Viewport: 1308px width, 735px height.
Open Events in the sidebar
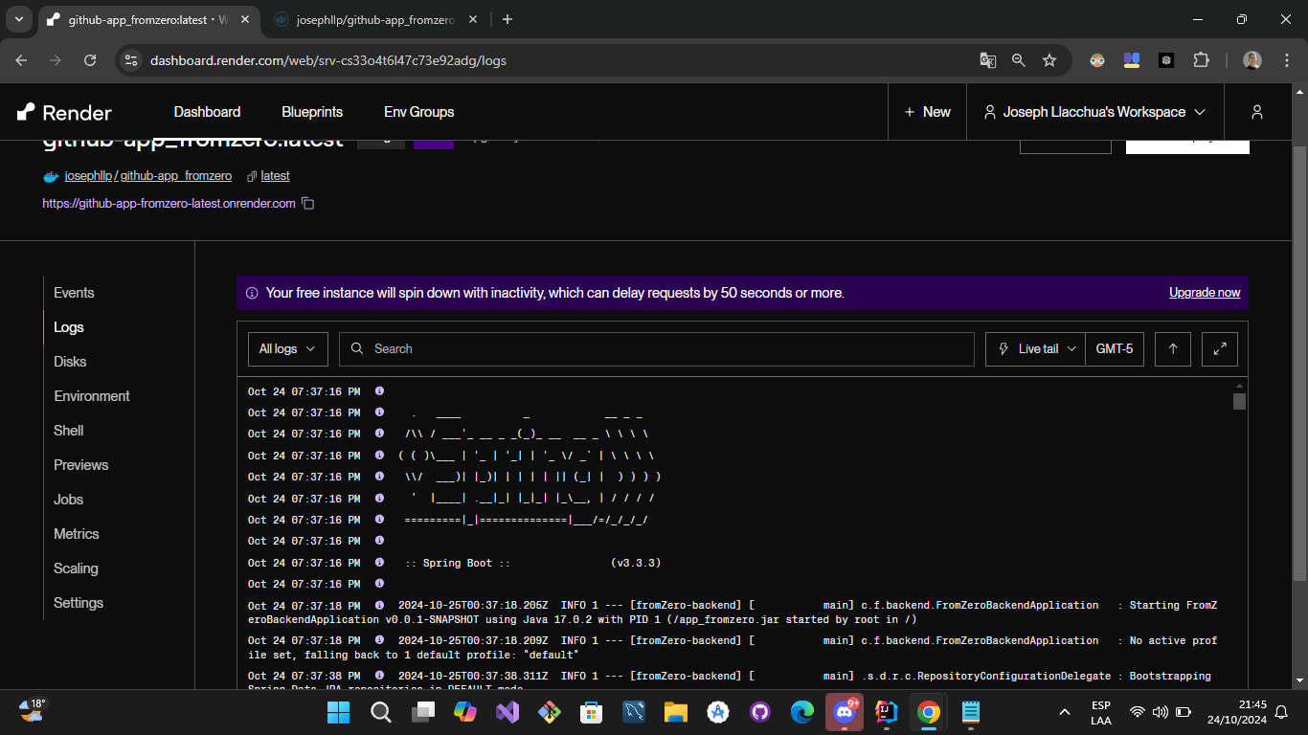tap(74, 293)
